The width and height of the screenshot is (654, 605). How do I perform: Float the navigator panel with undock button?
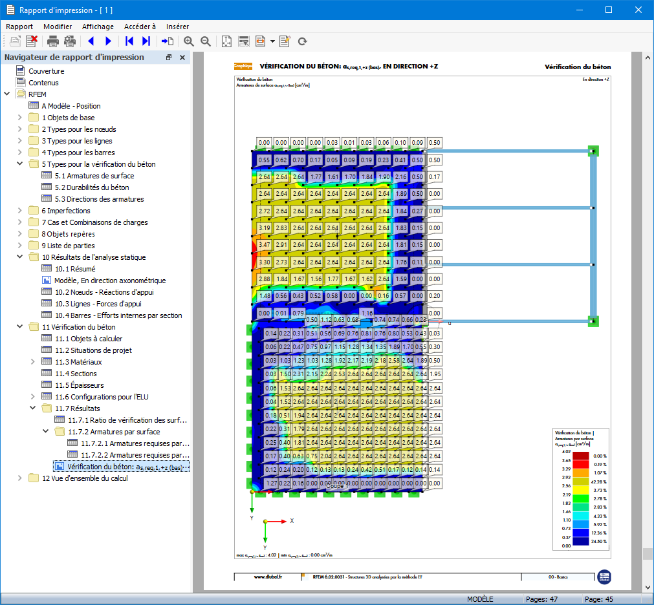(169, 58)
